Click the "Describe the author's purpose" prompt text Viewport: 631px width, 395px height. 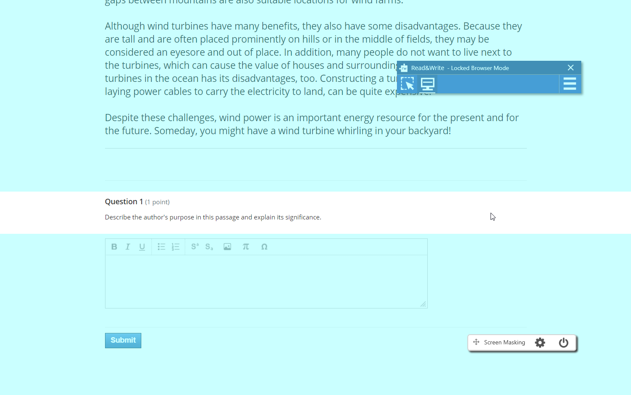(213, 217)
